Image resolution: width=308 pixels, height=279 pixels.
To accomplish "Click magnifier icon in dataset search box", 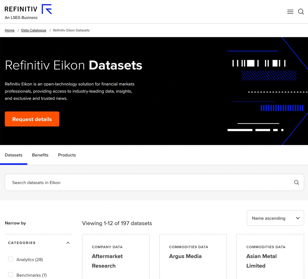I will 296,182.
